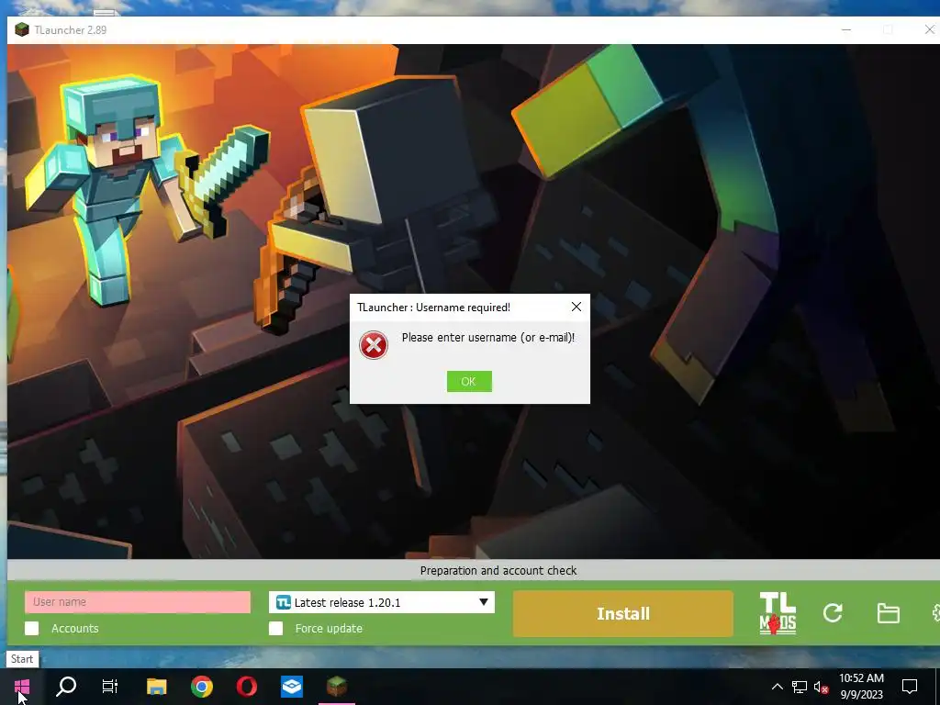
Task: Click the Install button
Action: click(623, 614)
